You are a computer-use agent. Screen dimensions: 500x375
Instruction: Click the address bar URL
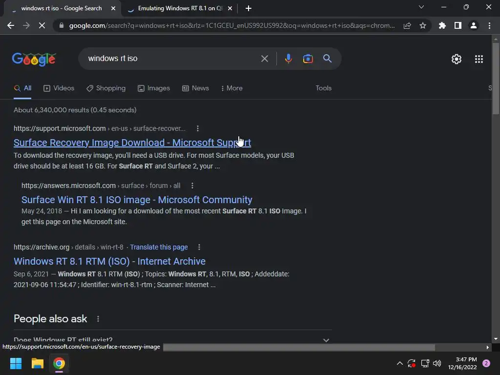click(232, 25)
